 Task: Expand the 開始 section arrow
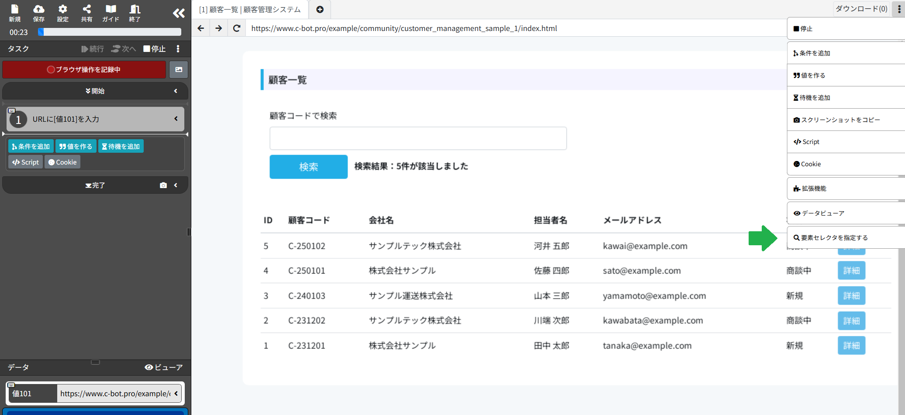pyautogui.click(x=176, y=91)
